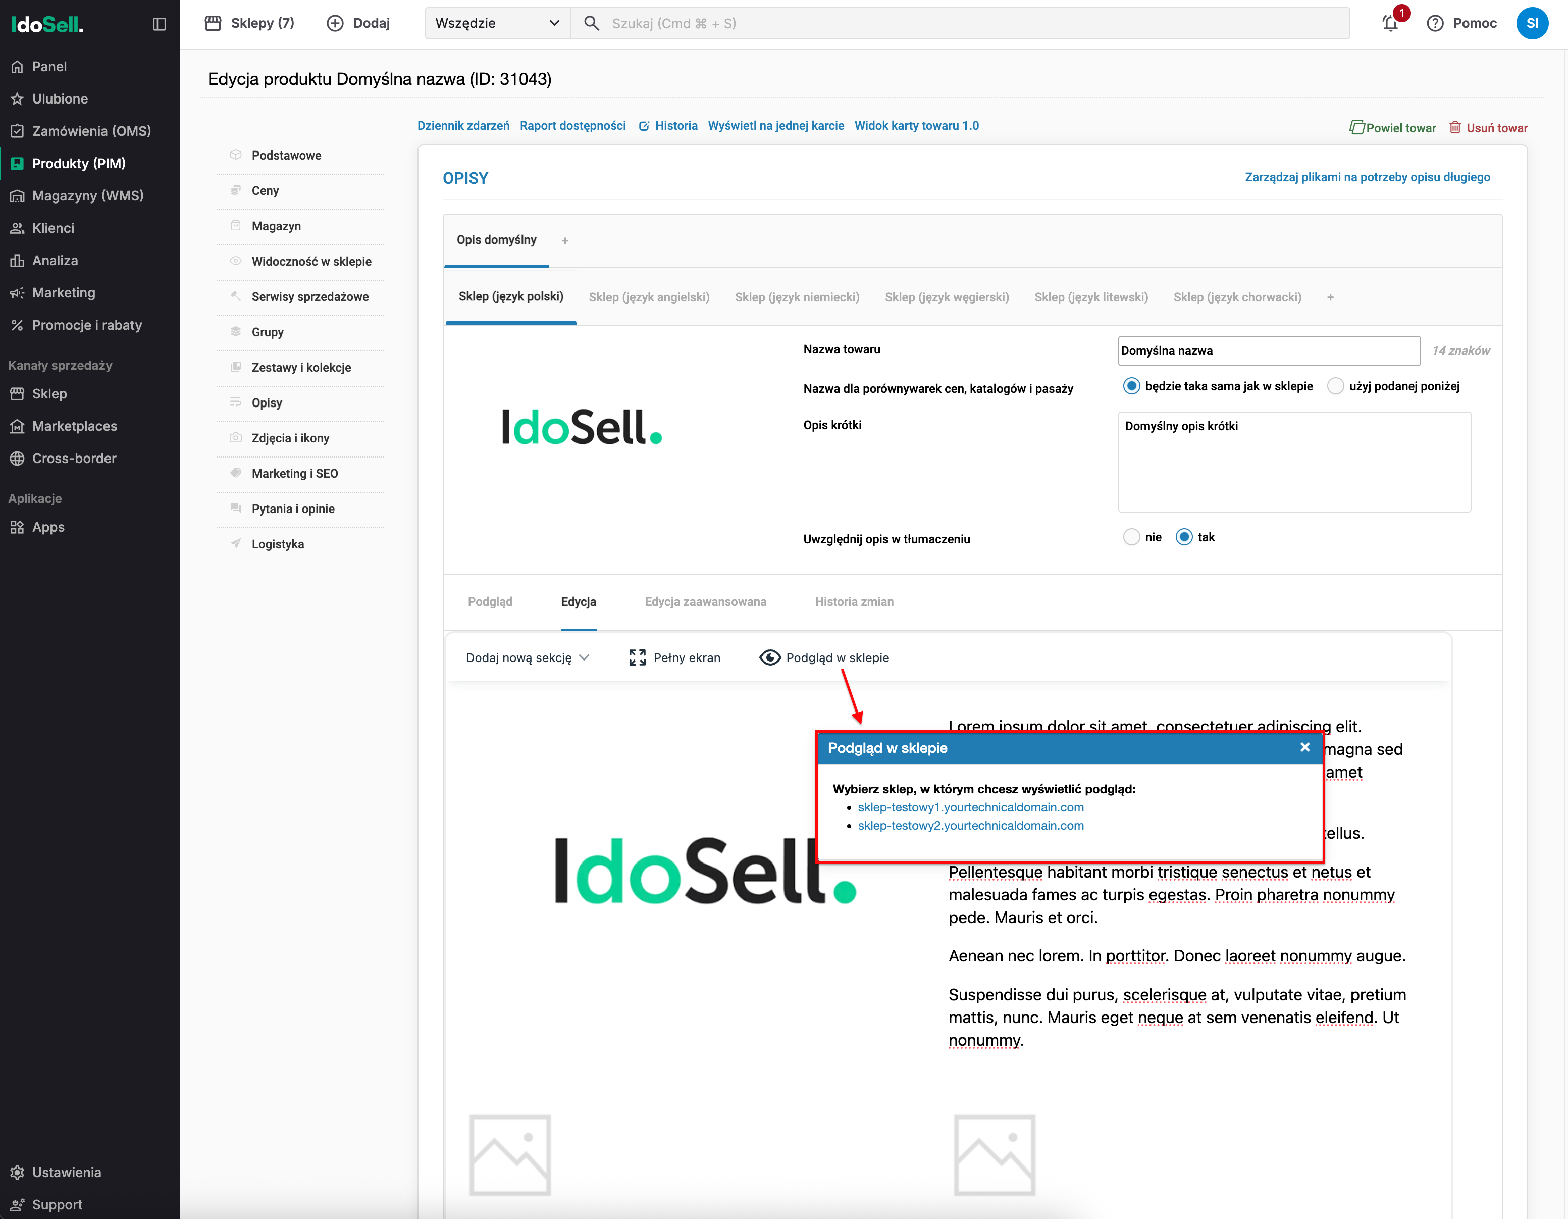
Task: Collapse the sidebar with the panel toggle icon
Action: point(160,24)
